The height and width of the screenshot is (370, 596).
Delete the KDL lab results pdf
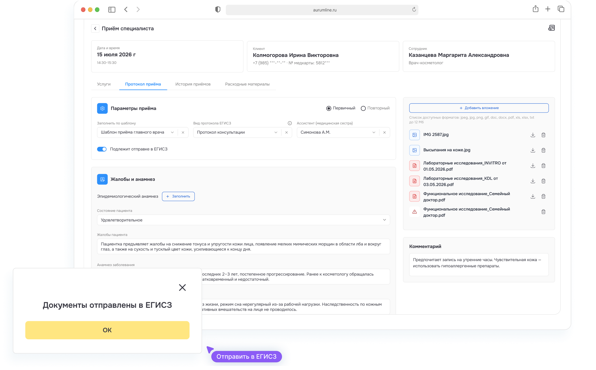(543, 181)
